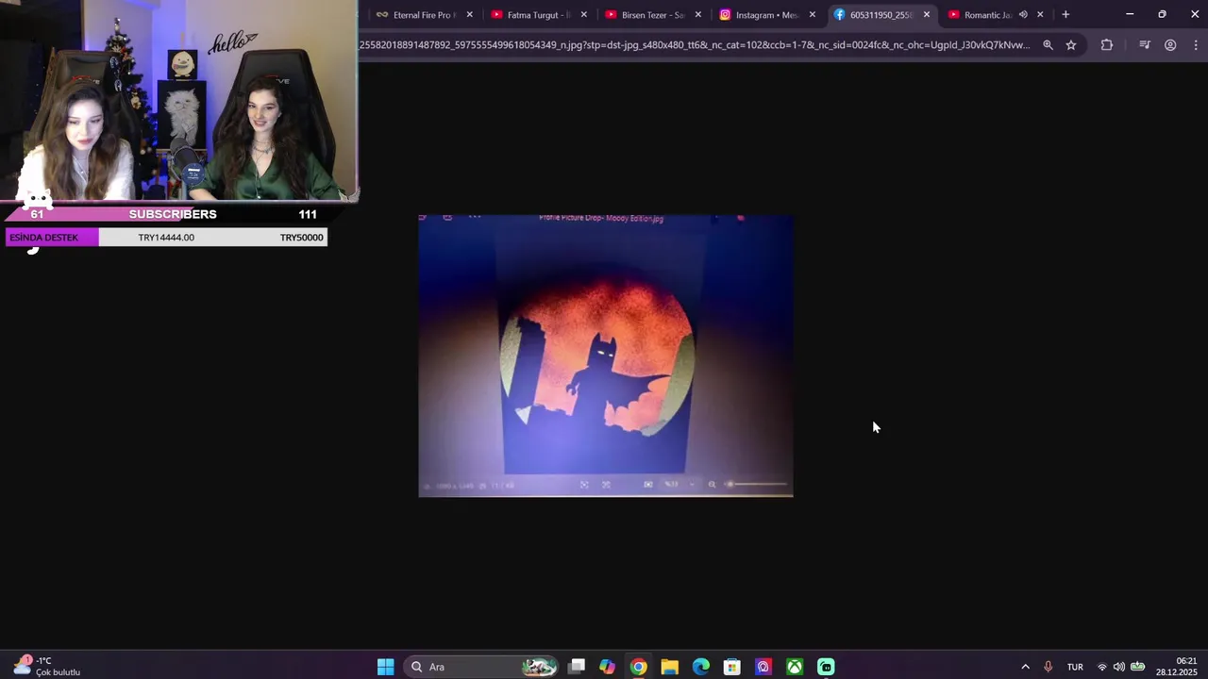Click the TRY14444.00 goal amount
This screenshot has width=1208, height=679.
click(166, 238)
